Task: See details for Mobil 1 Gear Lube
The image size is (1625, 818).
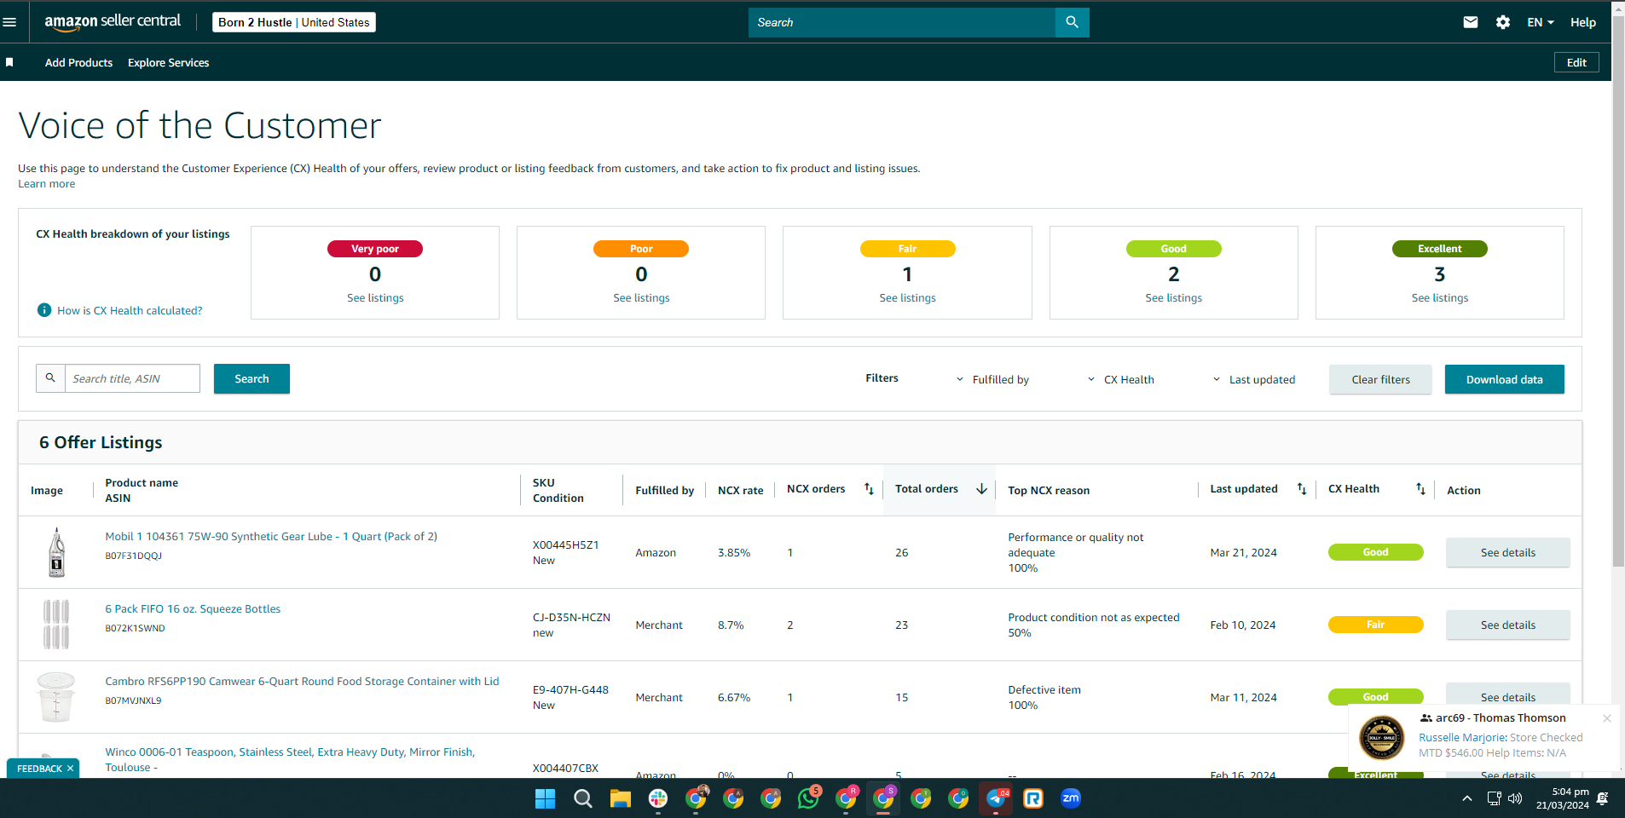Action: [1507, 552]
